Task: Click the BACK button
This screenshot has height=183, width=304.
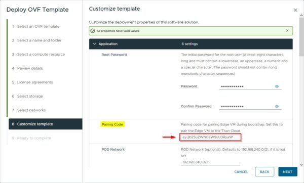Action: tap(264, 171)
